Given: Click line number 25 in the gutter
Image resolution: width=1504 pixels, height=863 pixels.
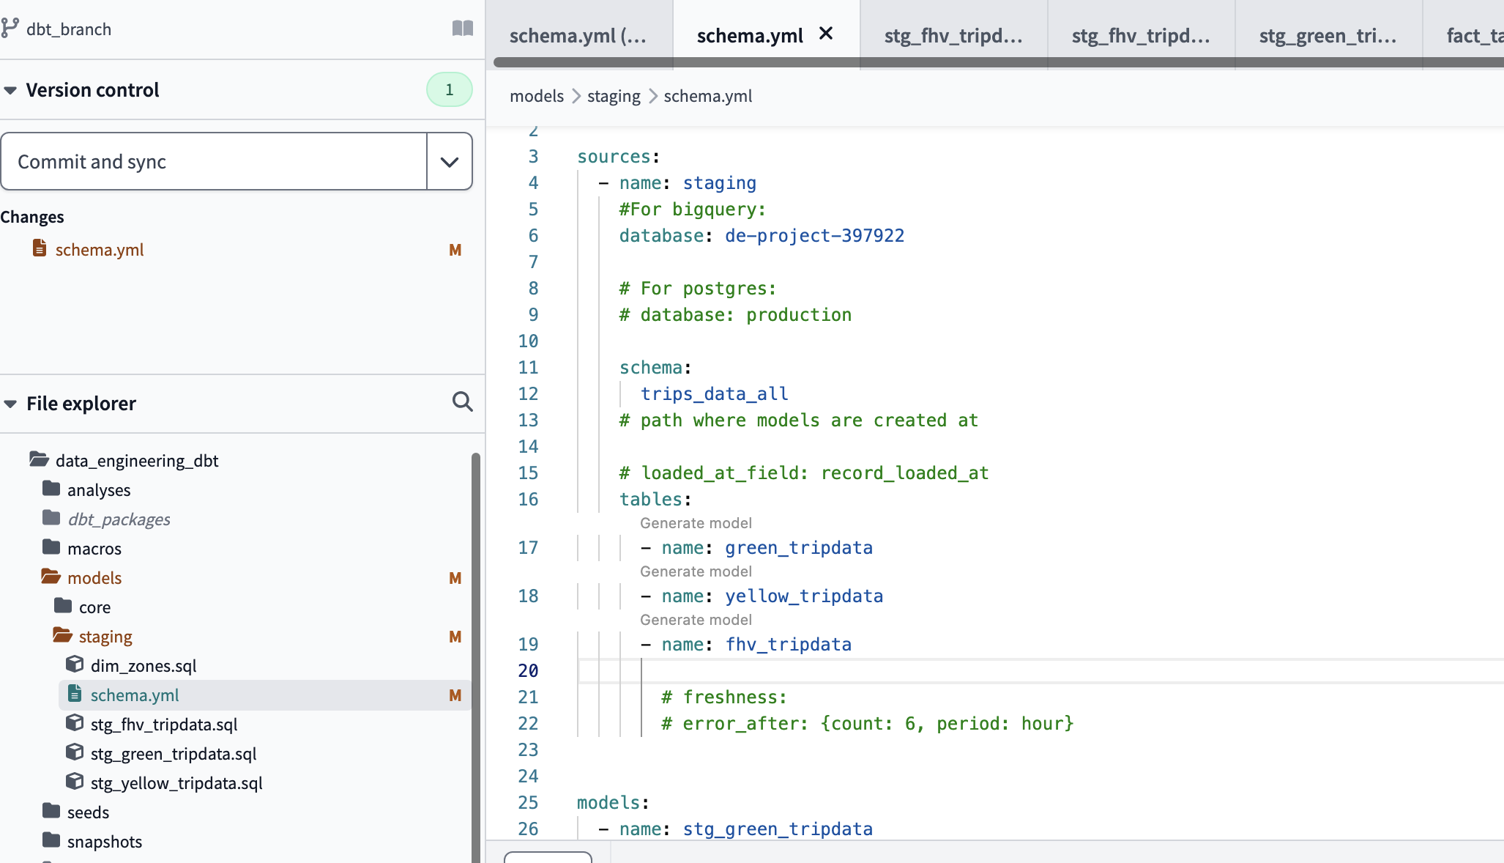Looking at the screenshot, I should coord(528,802).
